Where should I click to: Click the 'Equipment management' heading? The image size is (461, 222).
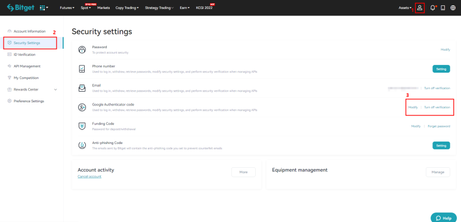click(299, 170)
